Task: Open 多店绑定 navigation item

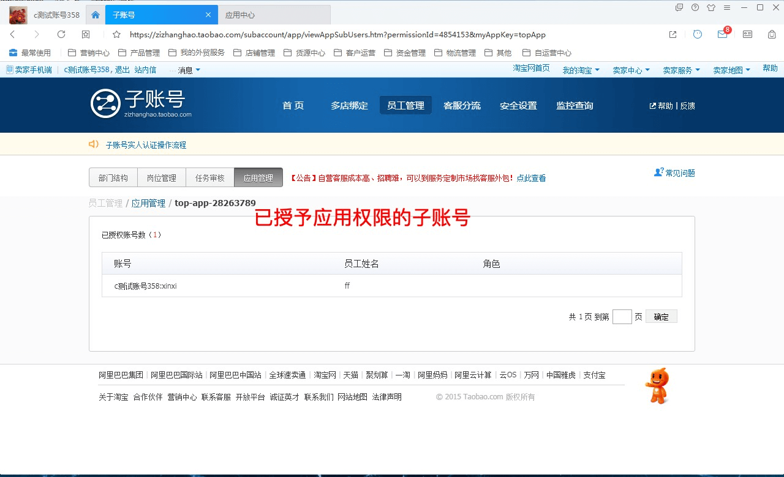Action: coord(350,105)
